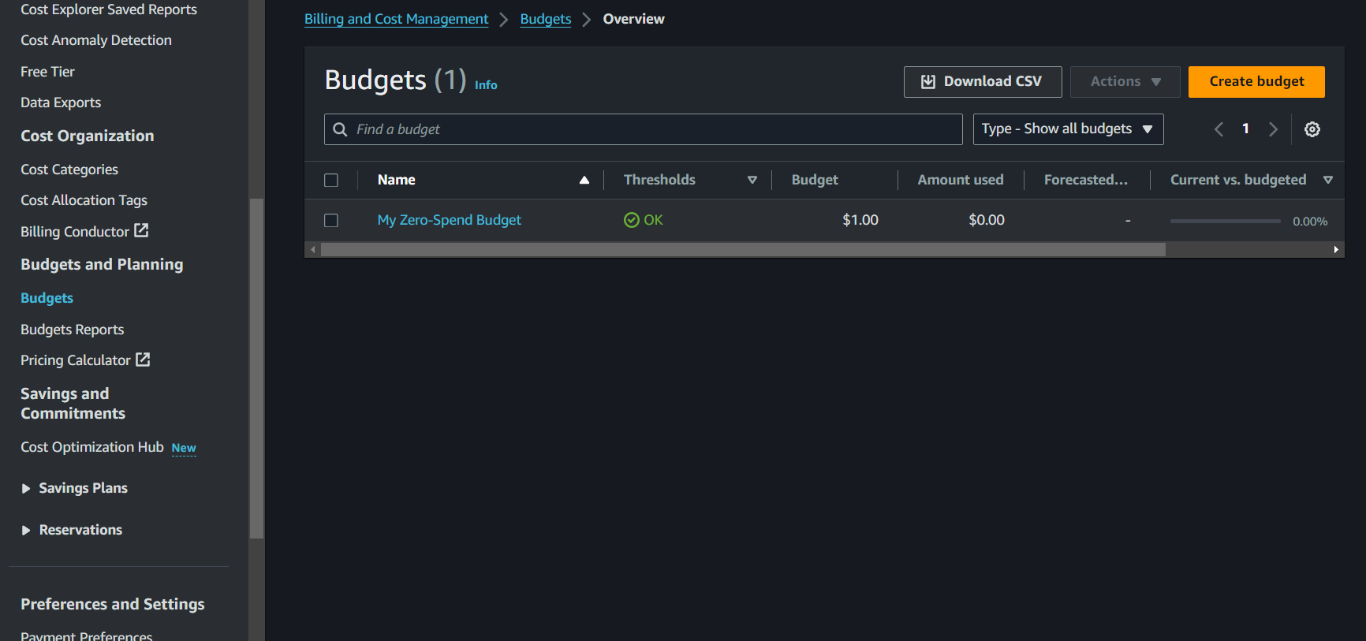Click the Billing Conductor external link icon

point(141,230)
